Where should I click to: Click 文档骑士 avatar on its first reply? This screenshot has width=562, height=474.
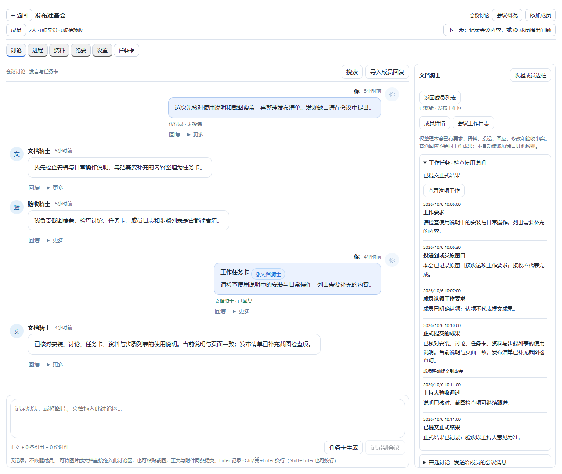pos(17,154)
